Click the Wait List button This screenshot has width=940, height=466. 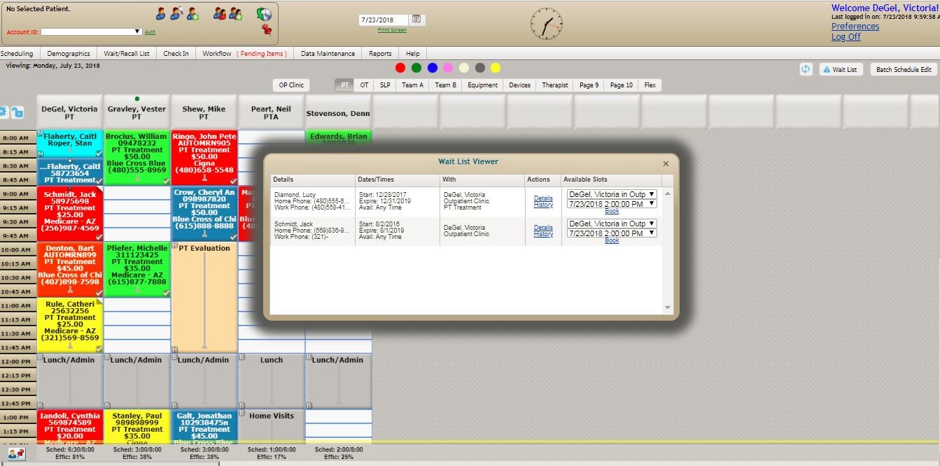pyautogui.click(x=840, y=69)
